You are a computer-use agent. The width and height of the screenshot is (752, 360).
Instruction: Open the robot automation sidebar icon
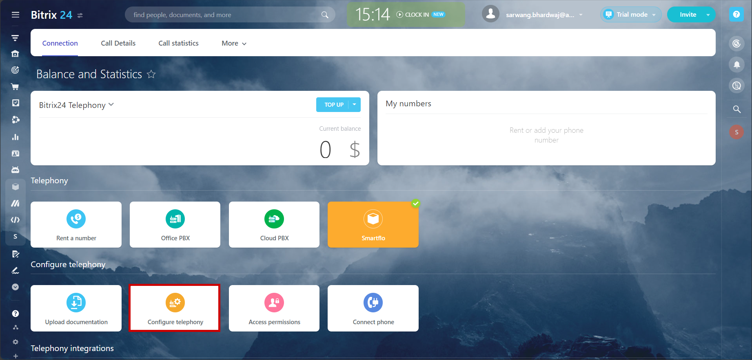pyautogui.click(x=15, y=170)
